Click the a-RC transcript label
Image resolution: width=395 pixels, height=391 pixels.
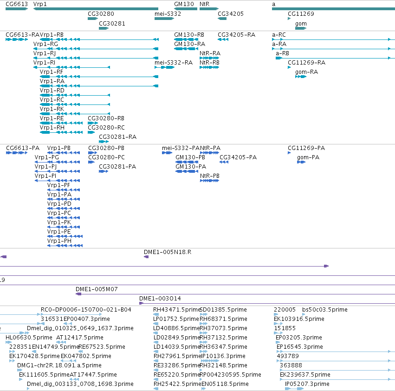click(279, 34)
